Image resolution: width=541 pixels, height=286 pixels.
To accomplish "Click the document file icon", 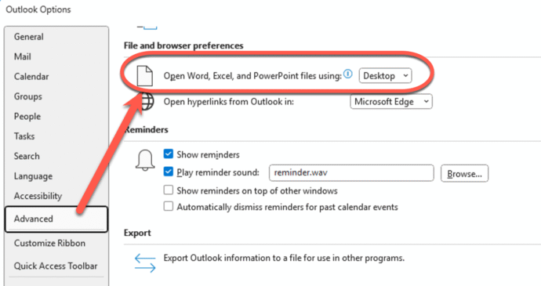I will 145,75.
